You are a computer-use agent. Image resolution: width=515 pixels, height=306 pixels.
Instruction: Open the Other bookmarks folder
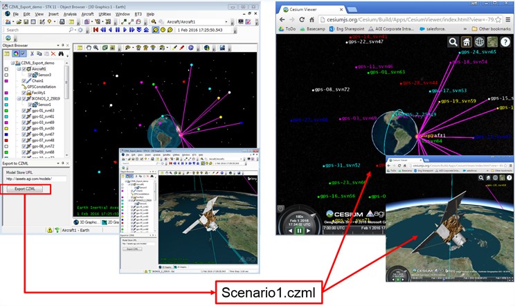coord(491,29)
